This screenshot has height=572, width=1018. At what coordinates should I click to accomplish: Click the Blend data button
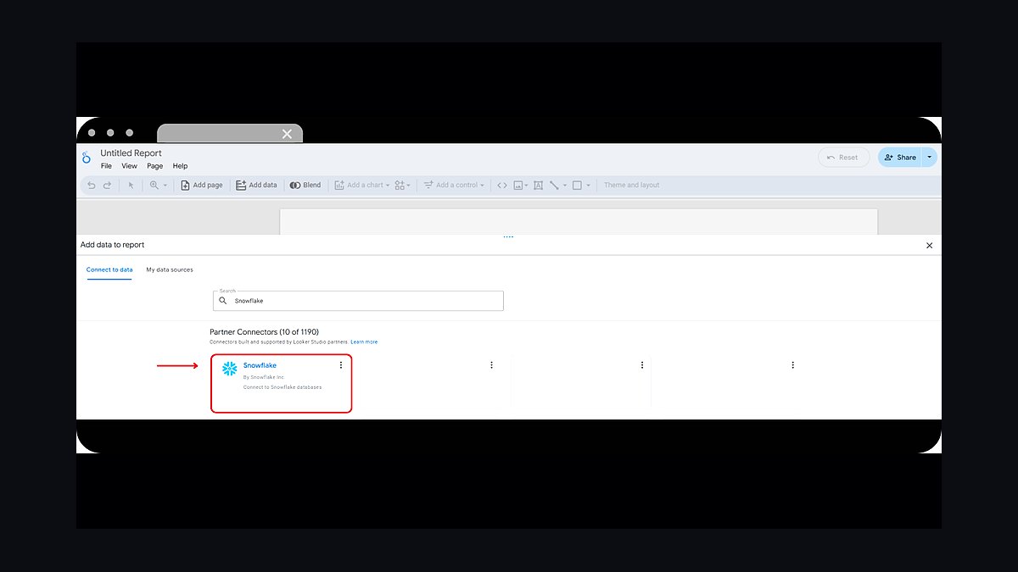(305, 185)
